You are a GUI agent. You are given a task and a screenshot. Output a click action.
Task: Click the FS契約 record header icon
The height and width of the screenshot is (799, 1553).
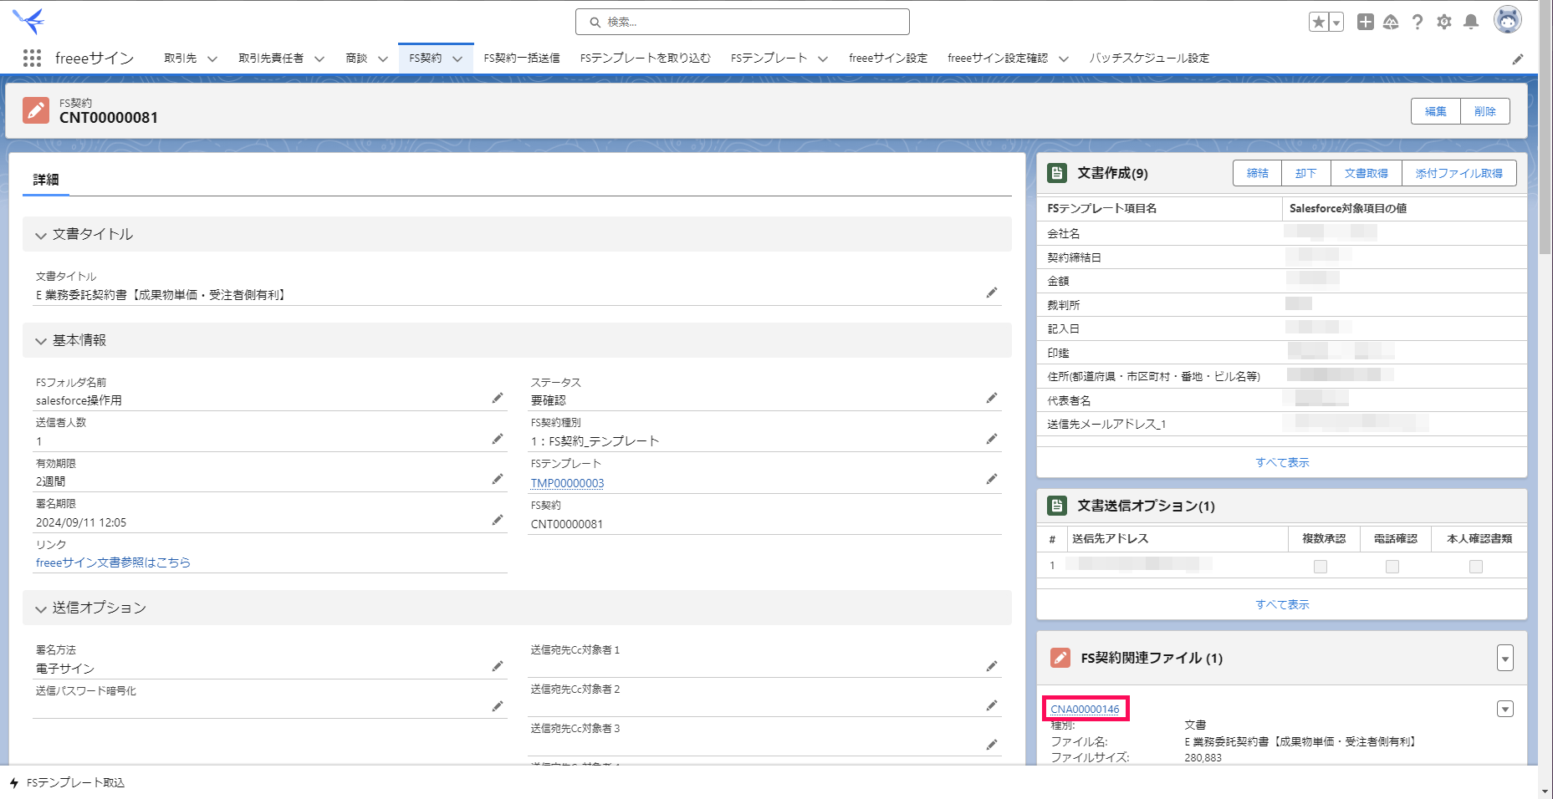36,110
